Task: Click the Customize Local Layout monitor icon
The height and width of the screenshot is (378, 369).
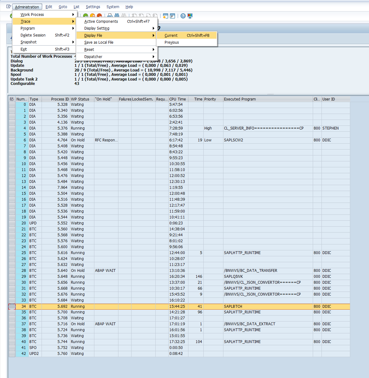Action: [x=190, y=16]
